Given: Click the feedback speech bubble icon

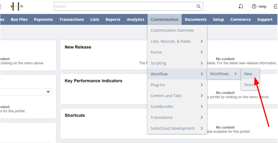Looking at the screenshot, I should point(276,6).
